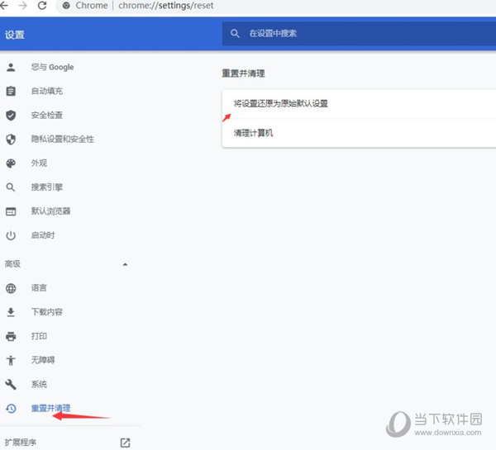
Task: Open 扩展程序 external link
Action: click(x=125, y=443)
